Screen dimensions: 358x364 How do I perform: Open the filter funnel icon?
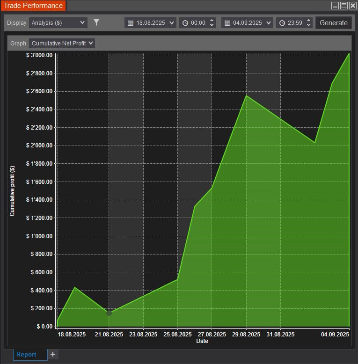[x=96, y=22]
